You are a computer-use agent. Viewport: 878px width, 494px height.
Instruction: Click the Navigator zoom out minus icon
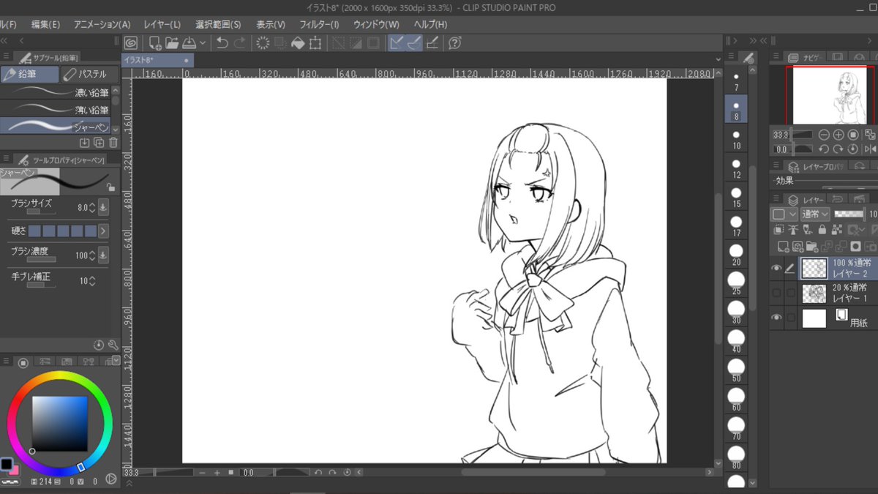(824, 135)
